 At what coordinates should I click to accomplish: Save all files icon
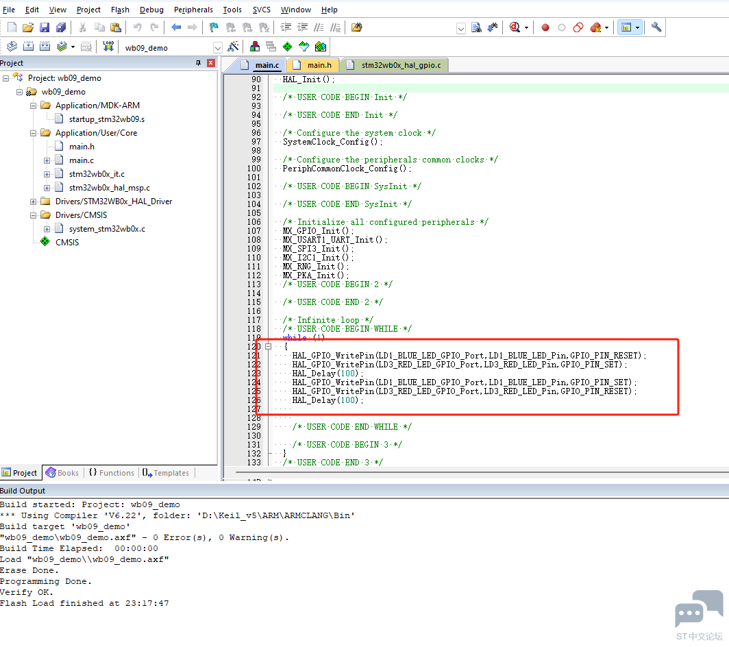(61, 27)
